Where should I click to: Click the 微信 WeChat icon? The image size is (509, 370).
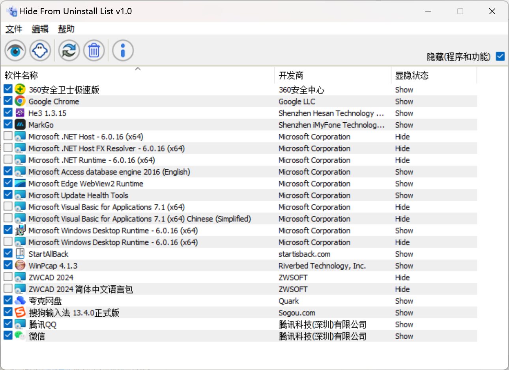point(20,336)
